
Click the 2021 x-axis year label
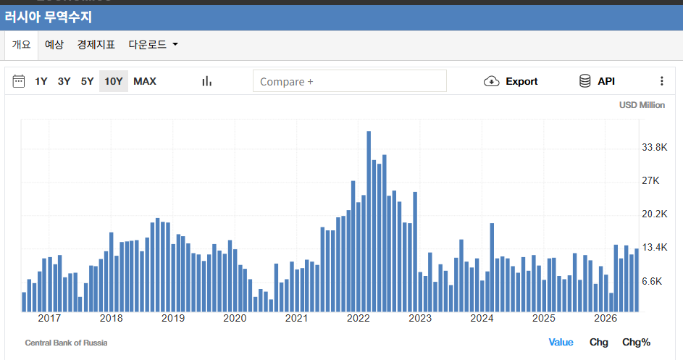[x=296, y=318]
